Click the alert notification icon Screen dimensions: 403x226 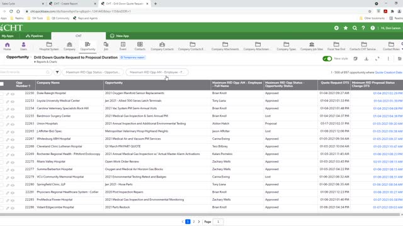tap(372, 28)
